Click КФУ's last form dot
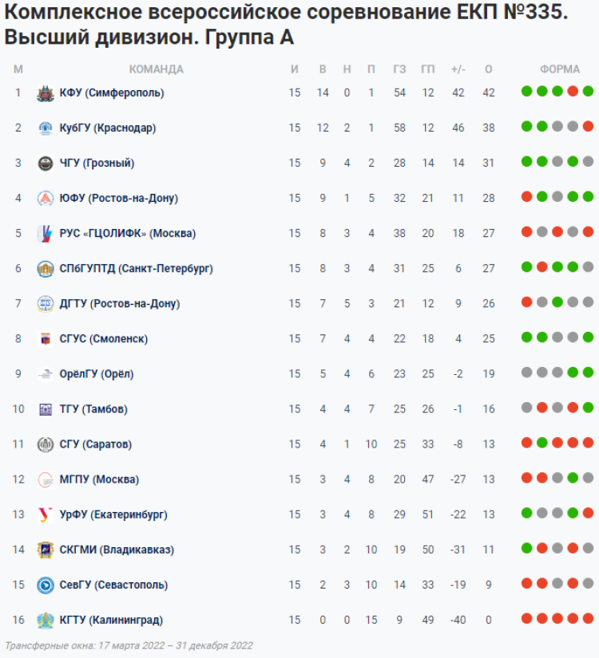599x658 pixels. (x=588, y=91)
